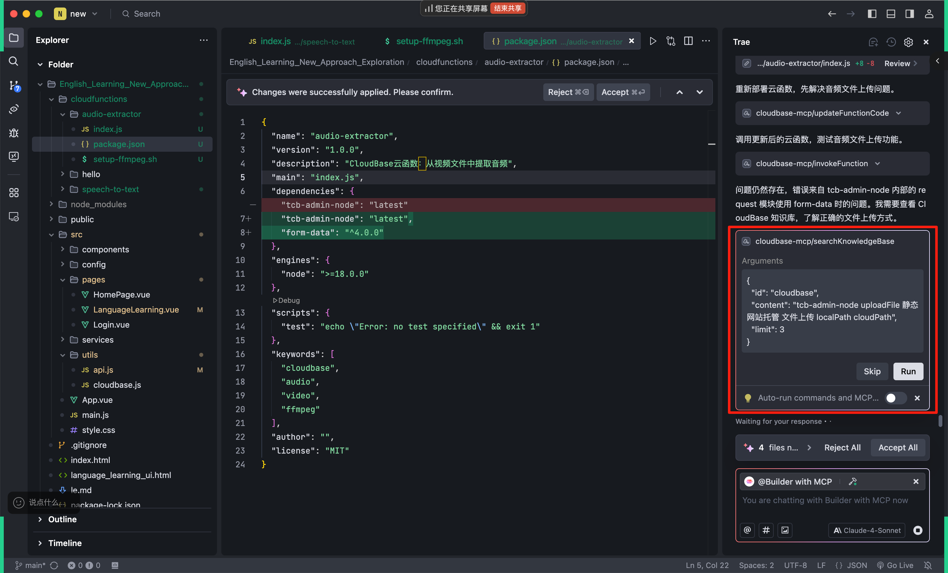Open the compare changes icon in editor toolbar

[x=671, y=41]
